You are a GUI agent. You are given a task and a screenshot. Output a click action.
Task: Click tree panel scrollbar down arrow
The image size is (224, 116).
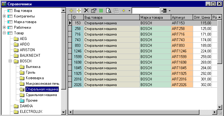pyautogui.click(x=63, y=112)
